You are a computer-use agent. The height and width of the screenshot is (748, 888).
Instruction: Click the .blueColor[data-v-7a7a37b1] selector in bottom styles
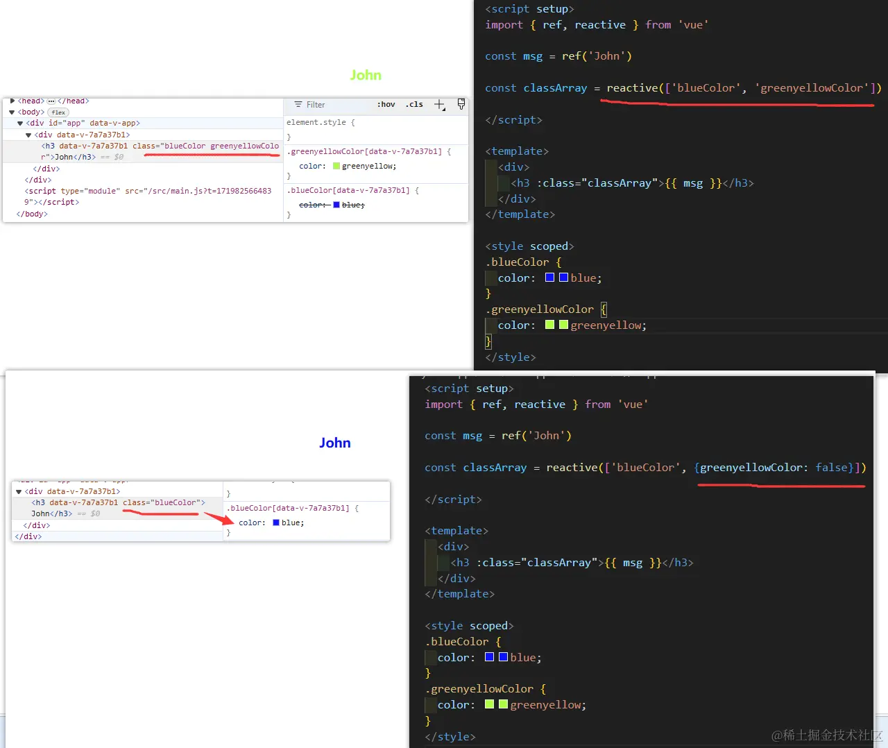tap(289, 509)
